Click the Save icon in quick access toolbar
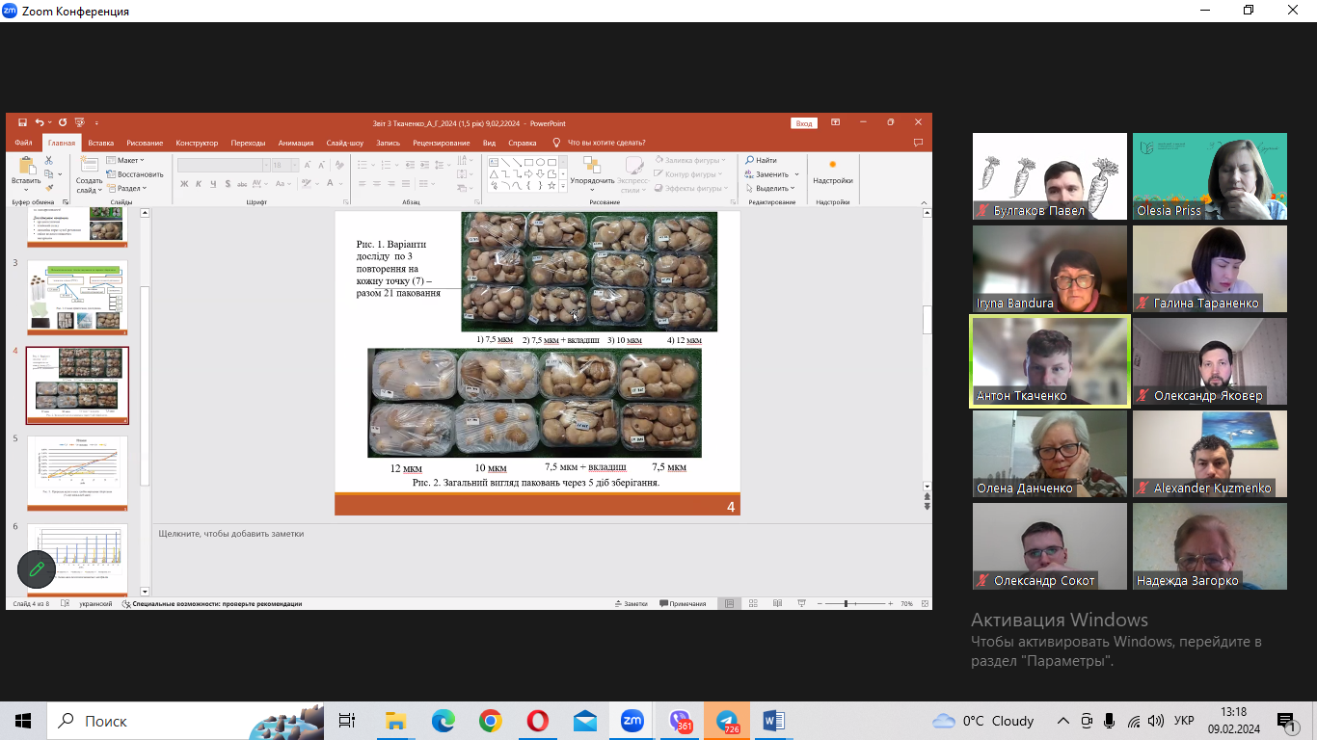 coord(22,123)
